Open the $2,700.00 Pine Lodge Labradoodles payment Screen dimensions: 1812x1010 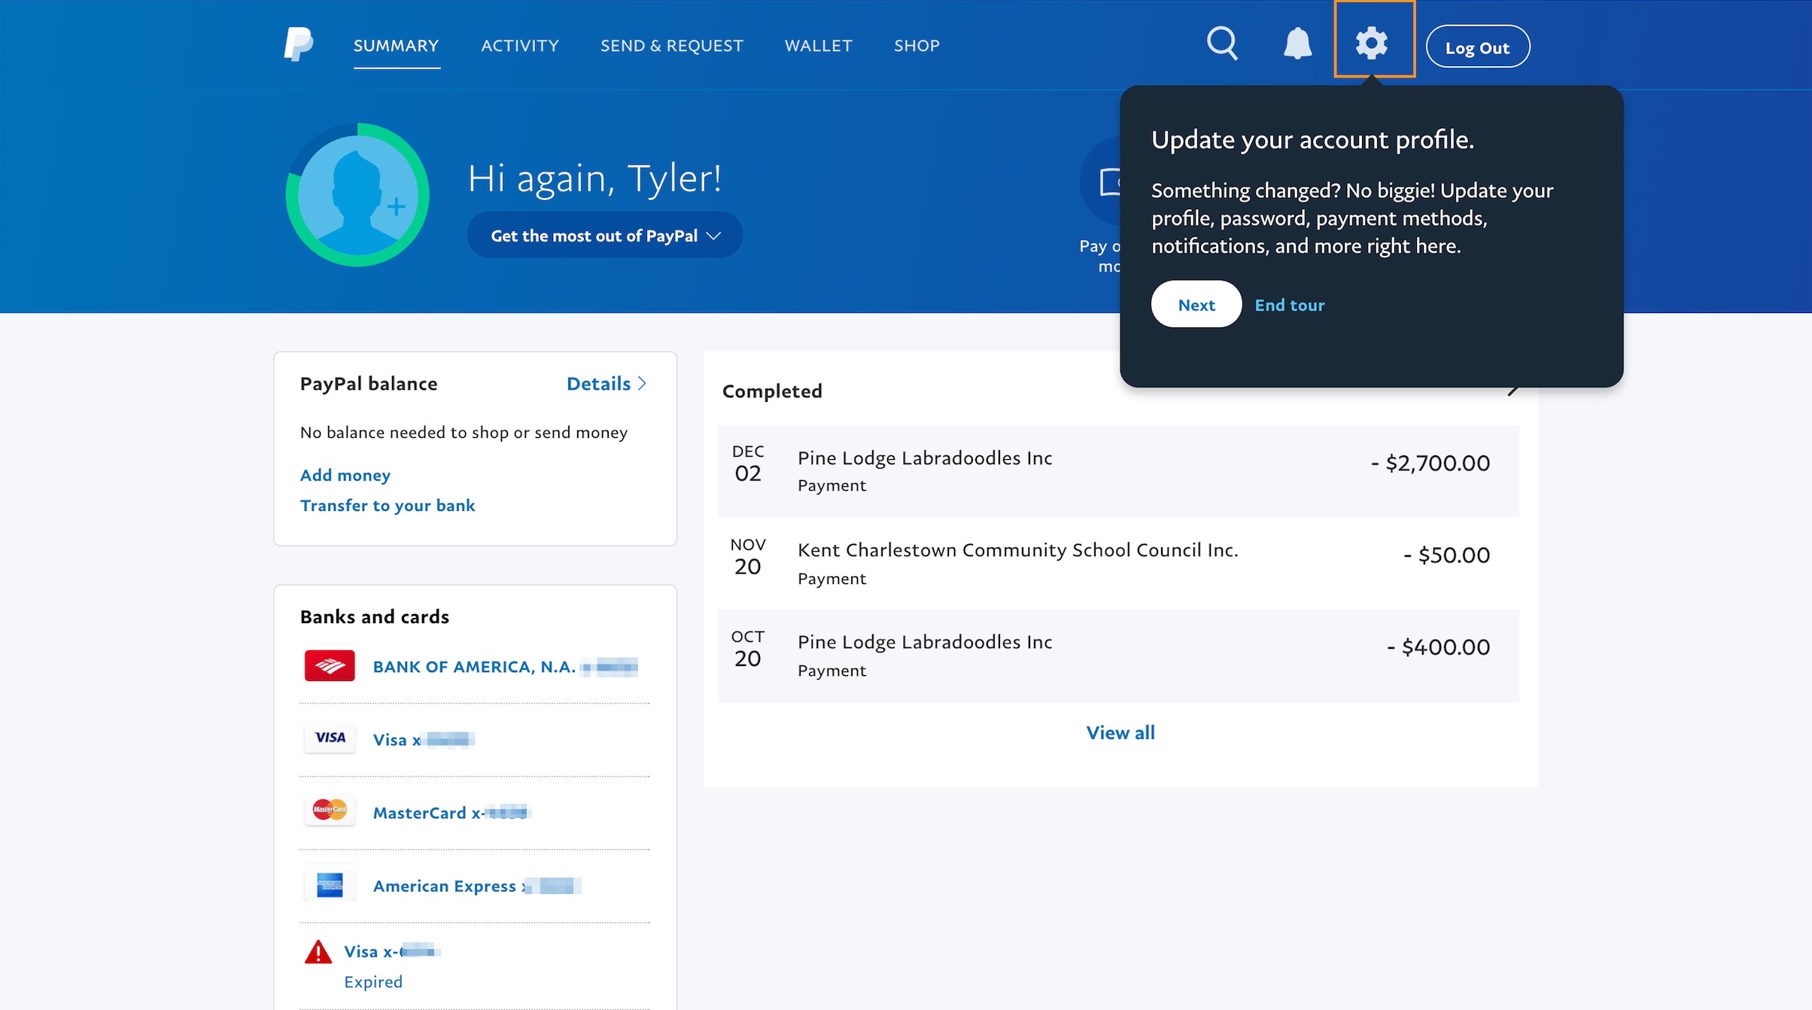click(x=1118, y=471)
